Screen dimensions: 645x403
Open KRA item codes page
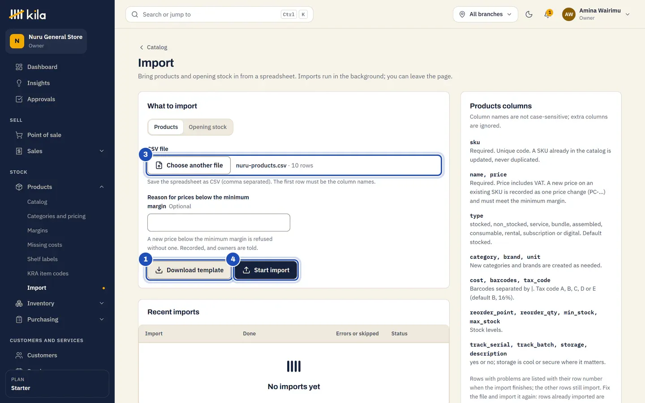pos(48,274)
